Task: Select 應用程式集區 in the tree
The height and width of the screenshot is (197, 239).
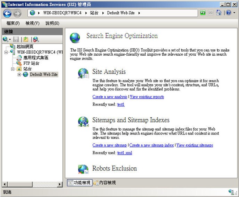Action: (36, 58)
